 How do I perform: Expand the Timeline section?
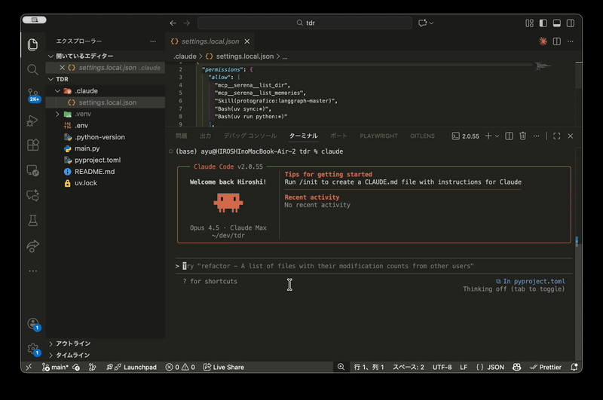click(x=51, y=355)
